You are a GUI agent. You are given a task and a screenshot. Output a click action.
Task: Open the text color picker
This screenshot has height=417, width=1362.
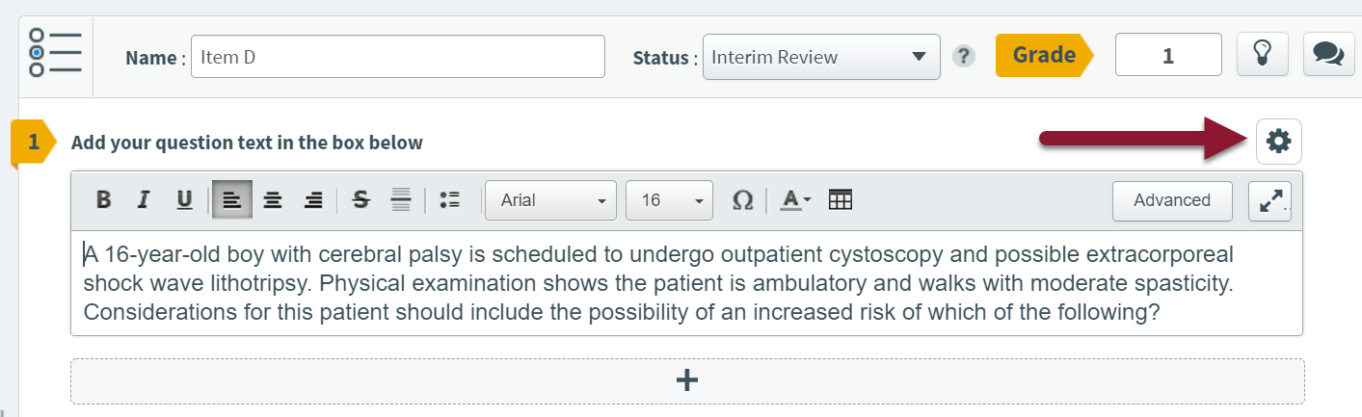click(795, 200)
